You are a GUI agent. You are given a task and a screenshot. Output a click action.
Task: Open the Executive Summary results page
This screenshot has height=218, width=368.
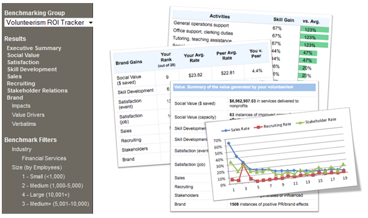[34, 48]
